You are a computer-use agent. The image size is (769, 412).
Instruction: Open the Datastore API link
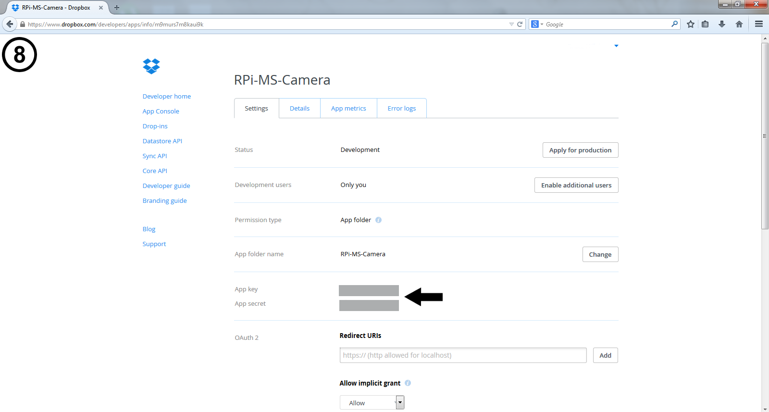click(x=162, y=141)
